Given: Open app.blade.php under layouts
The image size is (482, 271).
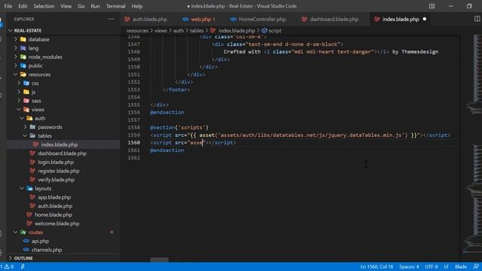Looking at the screenshot, I should point(54,197).
